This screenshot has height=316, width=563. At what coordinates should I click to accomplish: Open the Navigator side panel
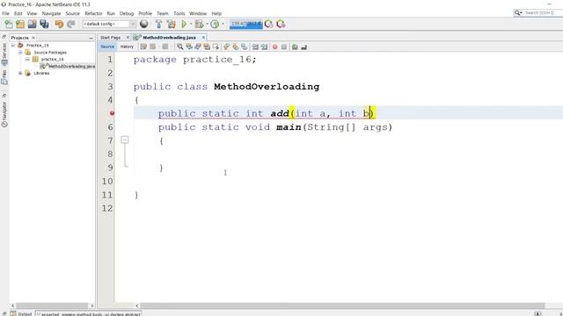point(4,115)
